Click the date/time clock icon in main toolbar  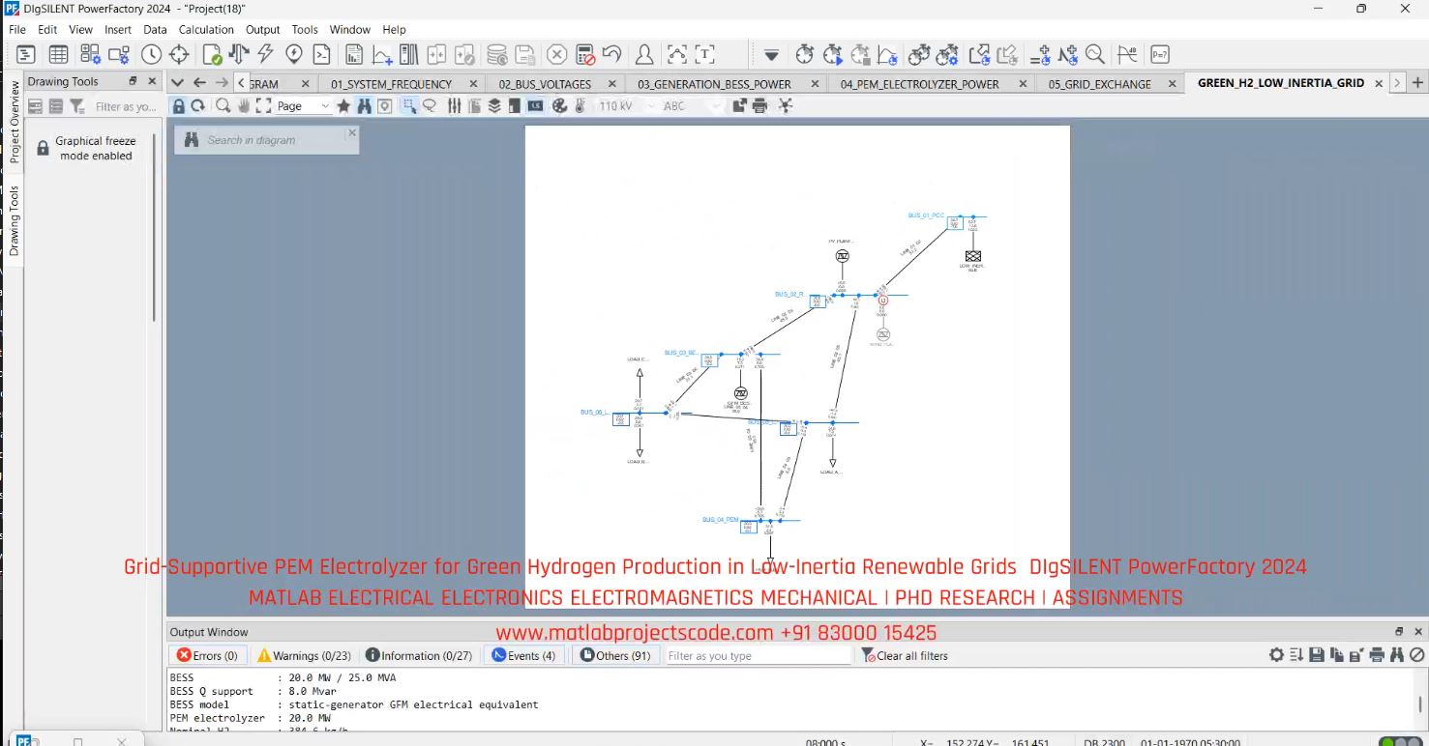[x=151, y=54]
